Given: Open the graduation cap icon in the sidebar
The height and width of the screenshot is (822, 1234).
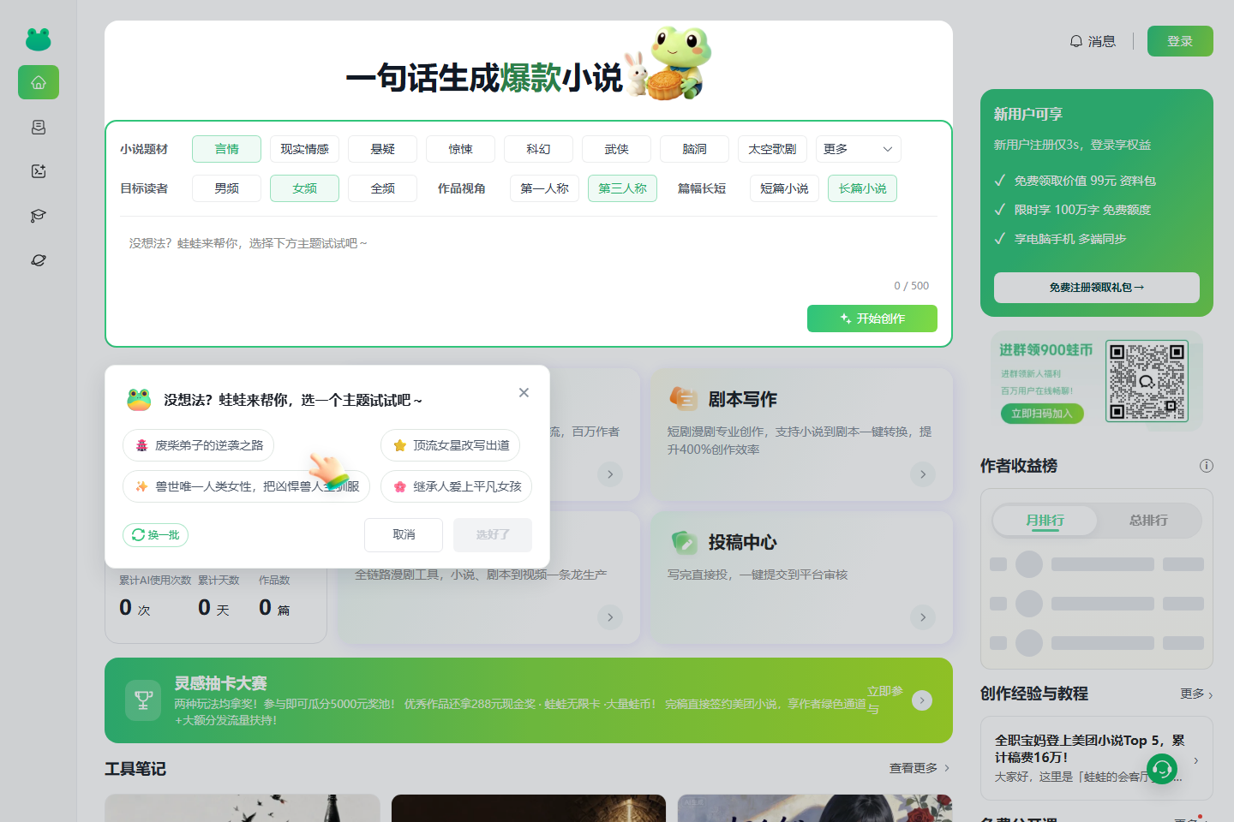Looking at the screenshot, I should pyautogui.click(x=39, y=216).
